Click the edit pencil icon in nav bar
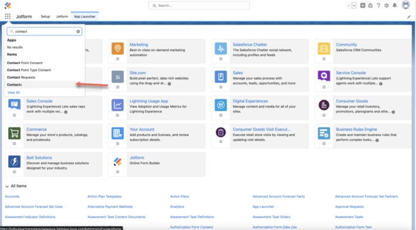416x230 pixels. pos(409,17)
